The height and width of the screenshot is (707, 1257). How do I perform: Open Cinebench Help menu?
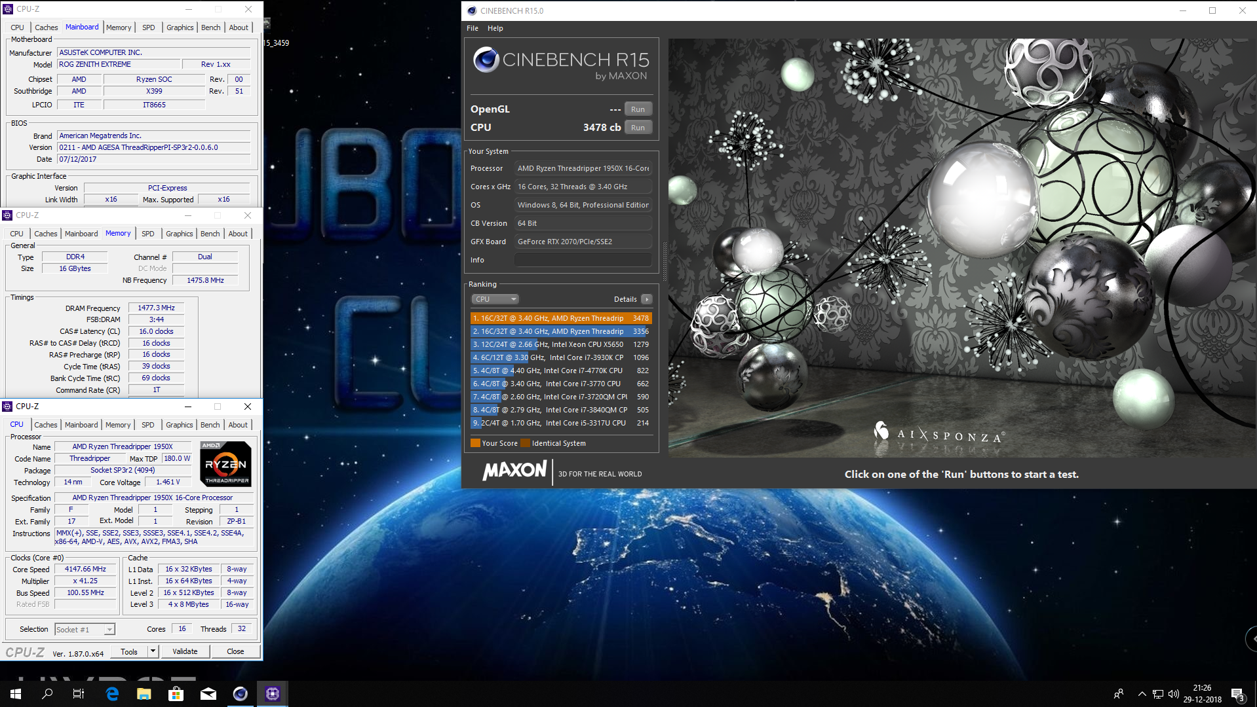[x=495, y=28]
